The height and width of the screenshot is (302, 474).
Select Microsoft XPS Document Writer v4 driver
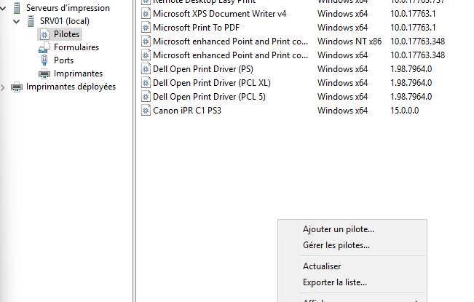219,14
